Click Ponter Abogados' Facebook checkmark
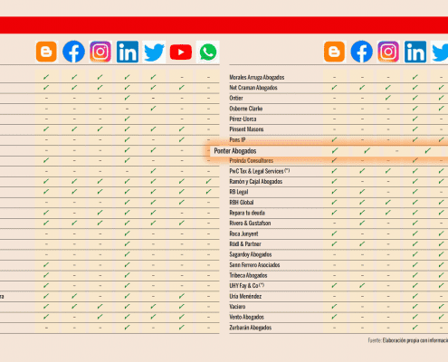Viewport: 448px width, 362px height. point(367,150)
